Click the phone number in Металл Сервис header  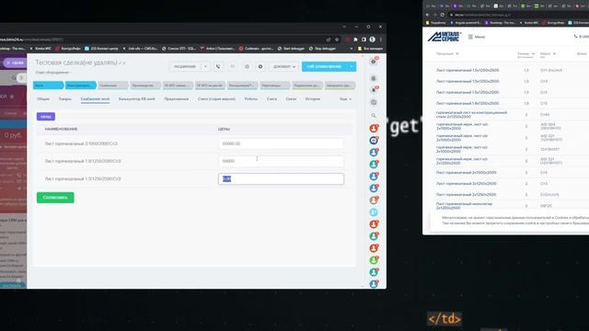pos(581,37)
